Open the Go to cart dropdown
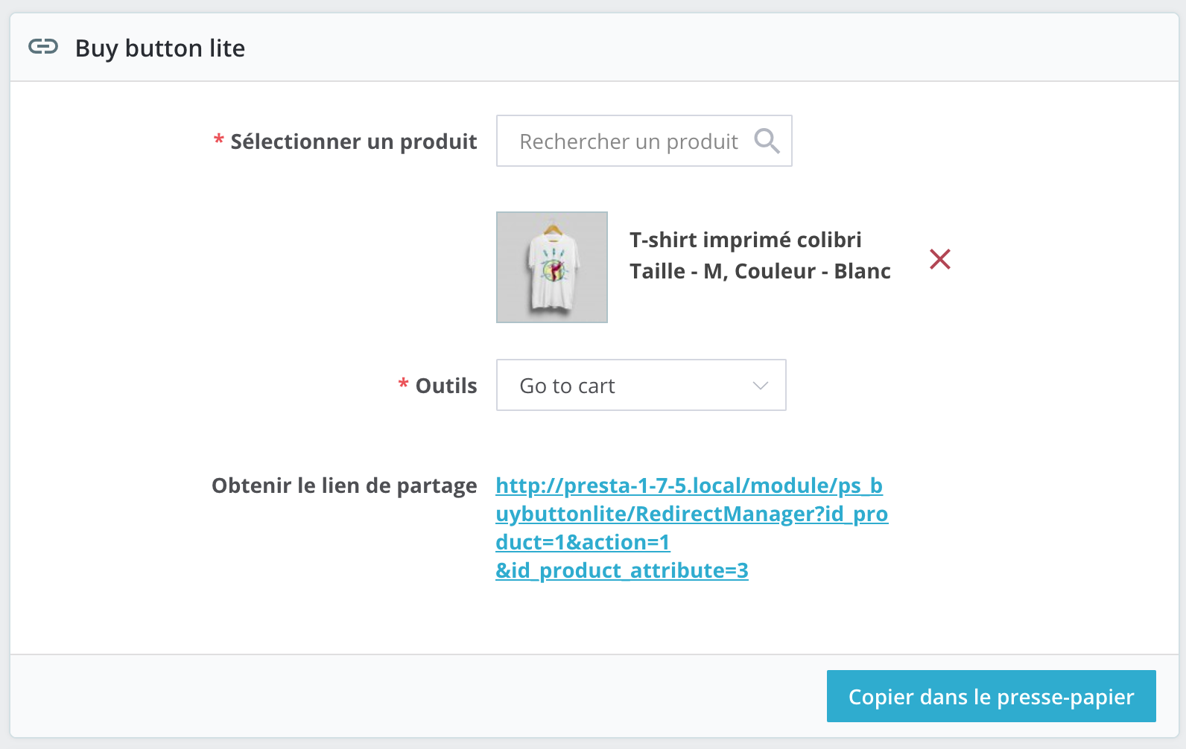1186x749 pixels. pyautogui.click(x=641, y=386)
